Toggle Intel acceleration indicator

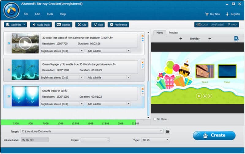217,25
